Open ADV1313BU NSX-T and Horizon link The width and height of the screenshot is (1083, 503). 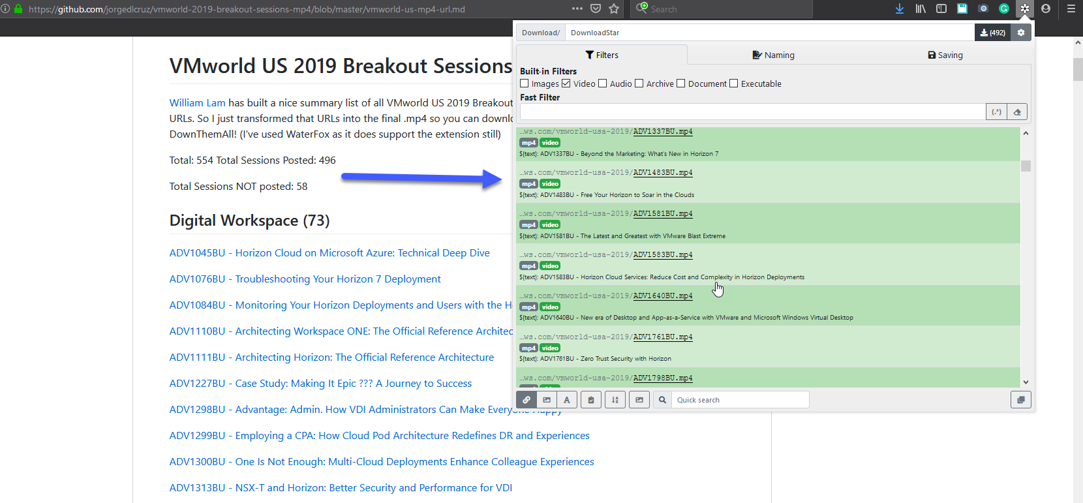point(341,487)
